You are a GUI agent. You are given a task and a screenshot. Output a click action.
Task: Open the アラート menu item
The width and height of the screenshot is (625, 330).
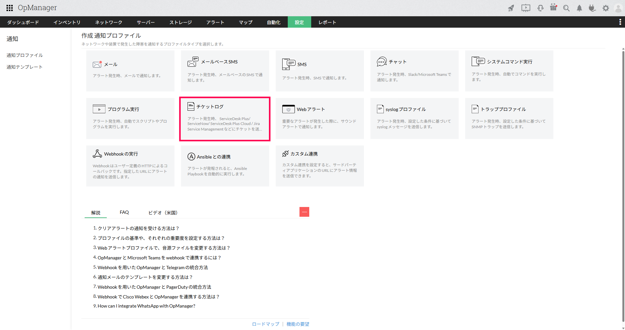tap(215, 22)
